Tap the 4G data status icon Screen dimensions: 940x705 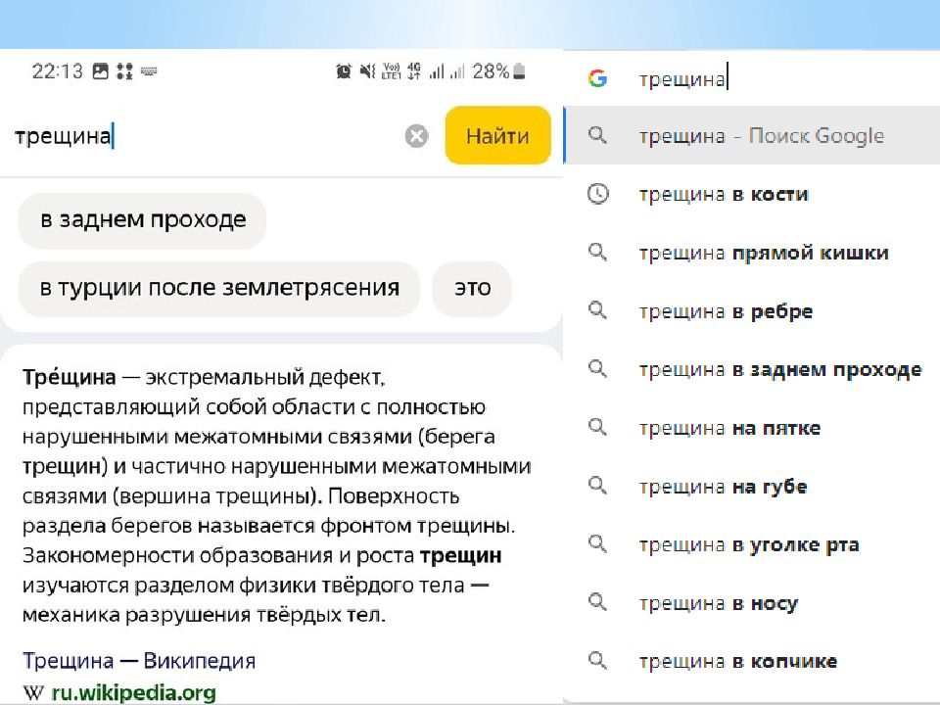click(413, 71)
